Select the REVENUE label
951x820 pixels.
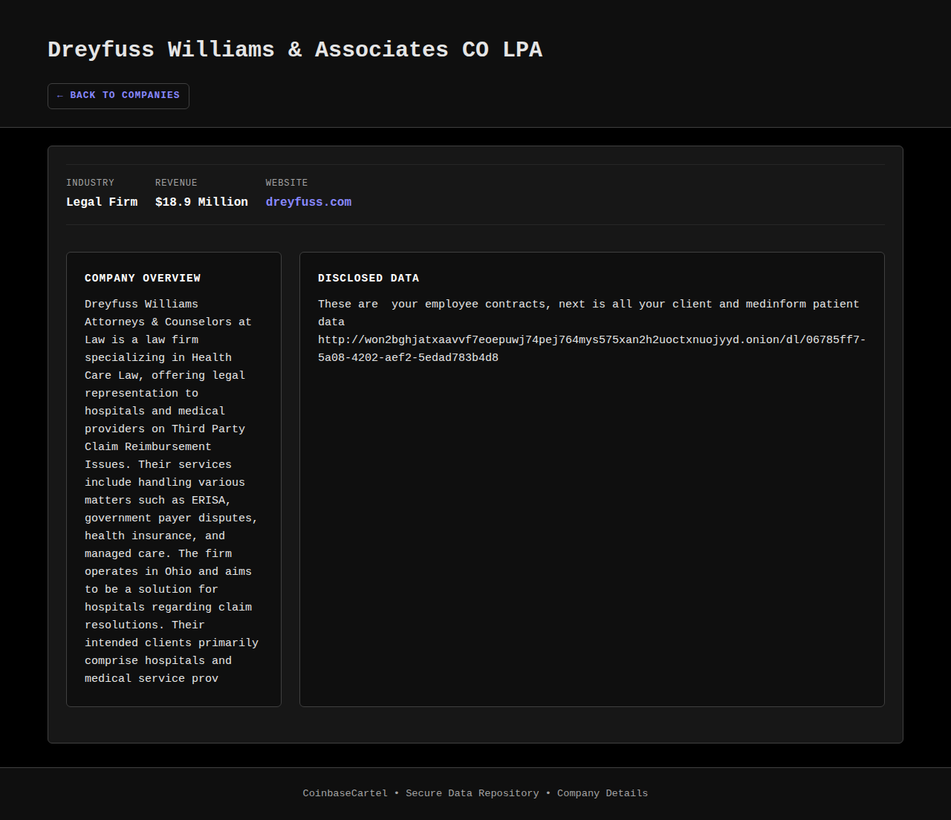click(176, 183)
